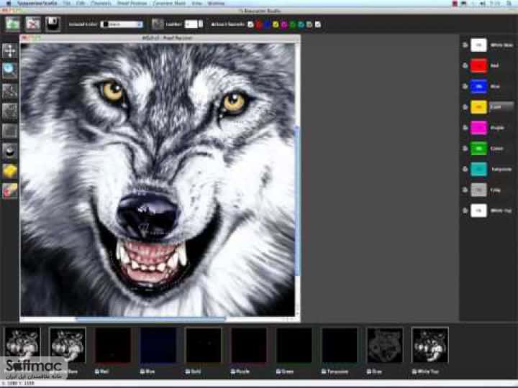
Task: Select the eraser tool in left toolbar
Action: (9, 191)
